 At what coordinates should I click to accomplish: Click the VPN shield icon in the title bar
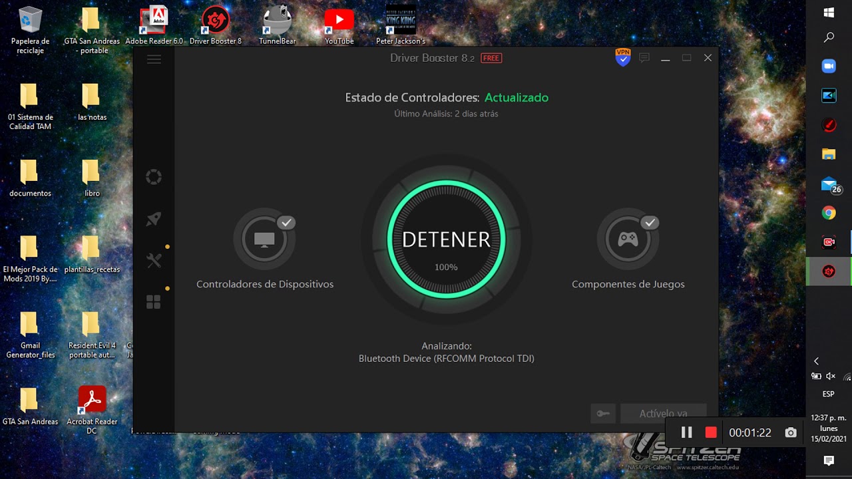(x=623, y=58)
